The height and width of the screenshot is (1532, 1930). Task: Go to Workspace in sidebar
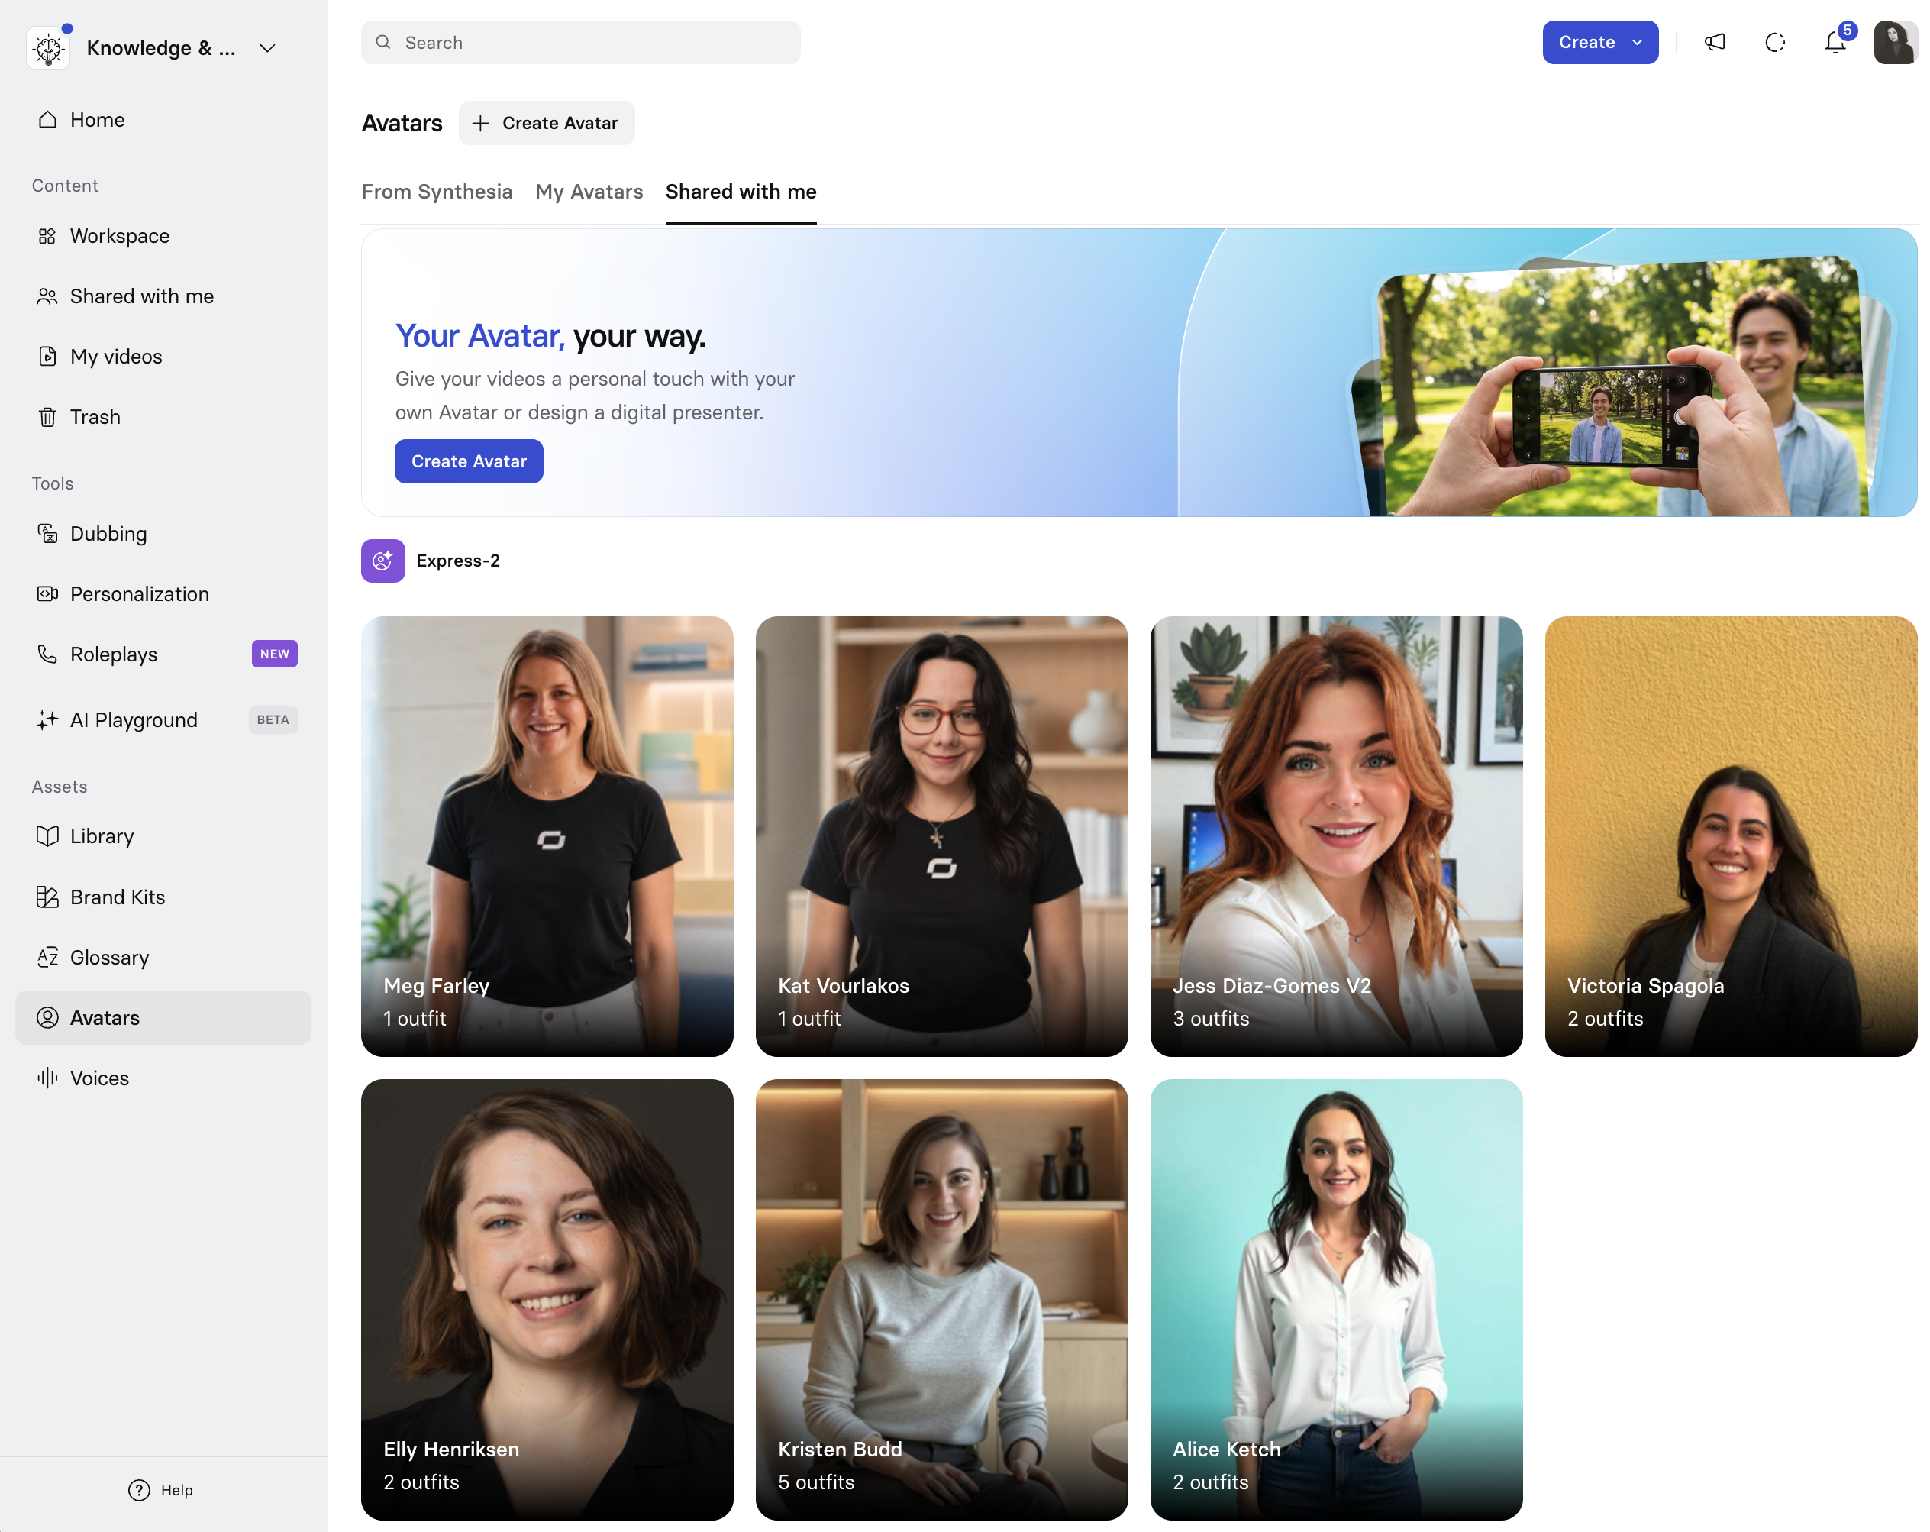click(x=163, y=237)
